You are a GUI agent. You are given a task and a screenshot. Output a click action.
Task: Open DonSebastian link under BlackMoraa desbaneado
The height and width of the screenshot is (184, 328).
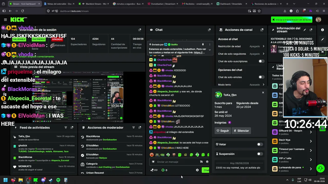pyautogui.click(x=110, y=140)
